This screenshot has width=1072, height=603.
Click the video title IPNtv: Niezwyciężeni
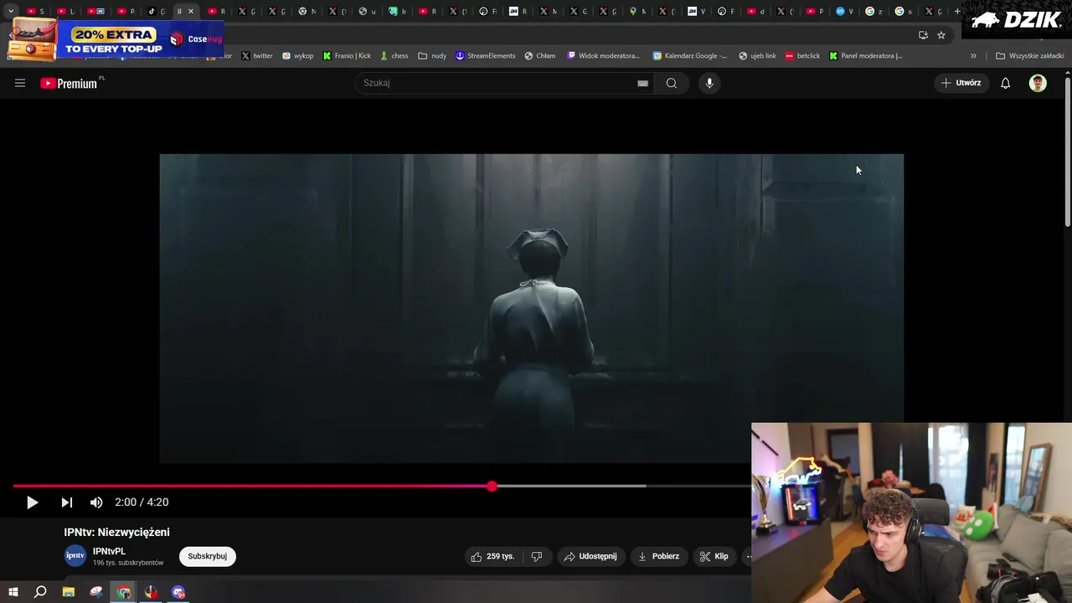(116, 532)
